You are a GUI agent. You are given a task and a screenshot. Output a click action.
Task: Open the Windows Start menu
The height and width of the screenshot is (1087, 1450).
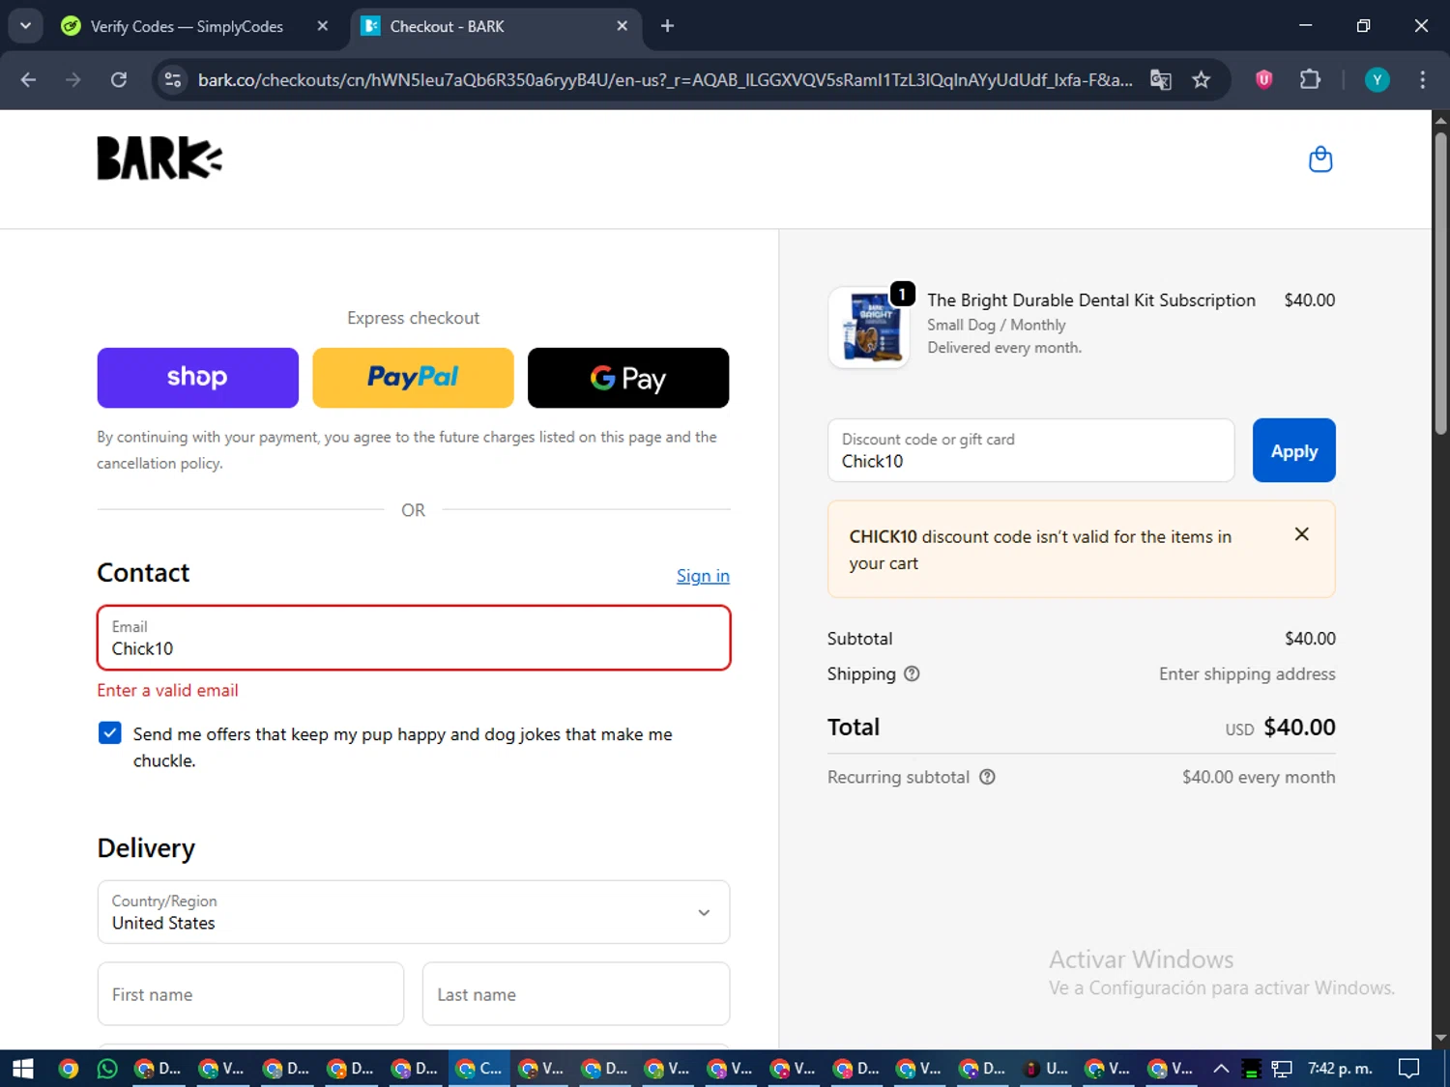point(23,1068)
